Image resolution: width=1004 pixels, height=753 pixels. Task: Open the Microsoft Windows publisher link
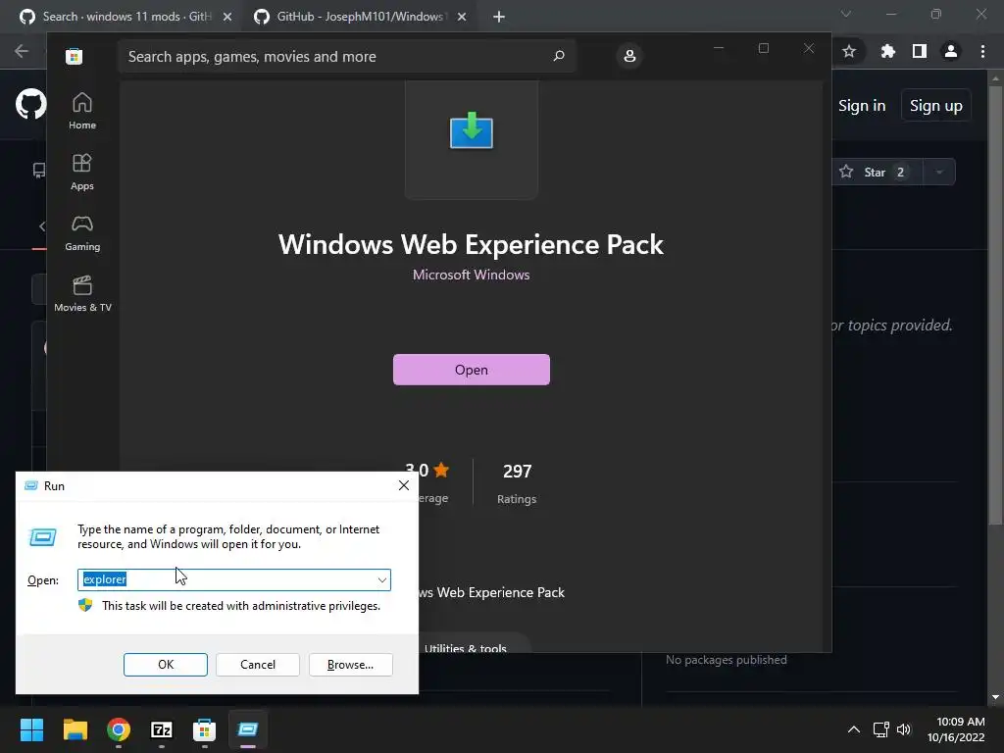472,275
